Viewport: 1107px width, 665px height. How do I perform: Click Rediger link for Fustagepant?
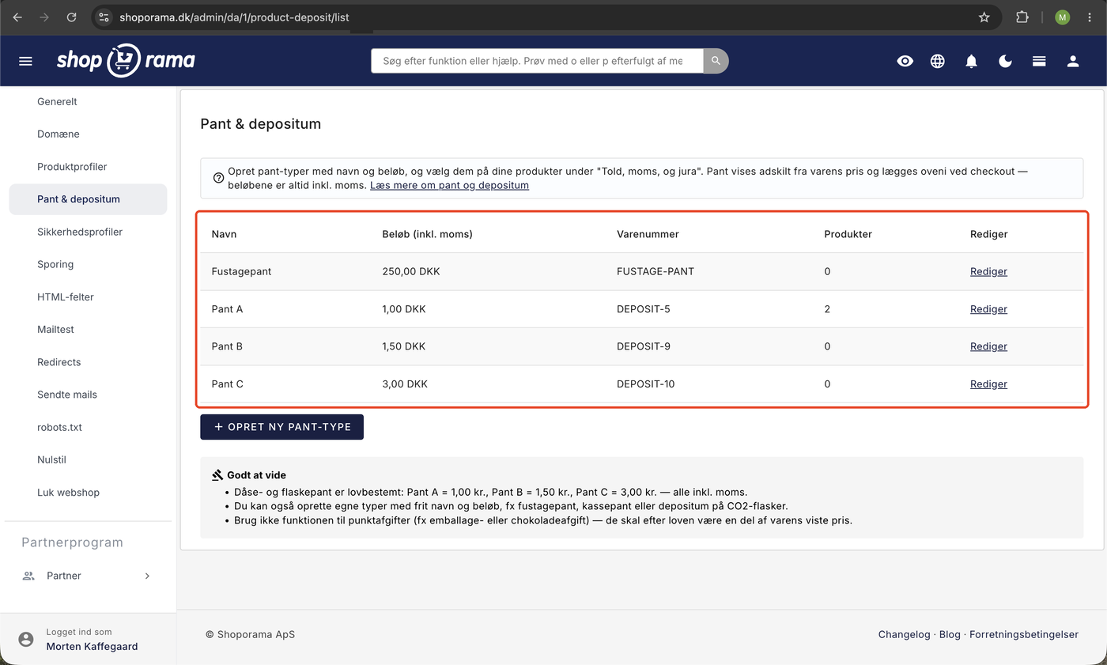(x=988, y=271)
